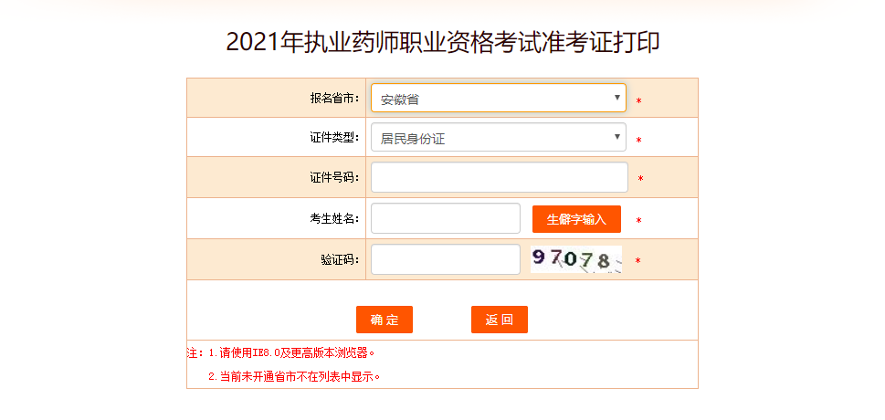
Task: Click into the 考生姓名 input box
Action: (445, 218)
